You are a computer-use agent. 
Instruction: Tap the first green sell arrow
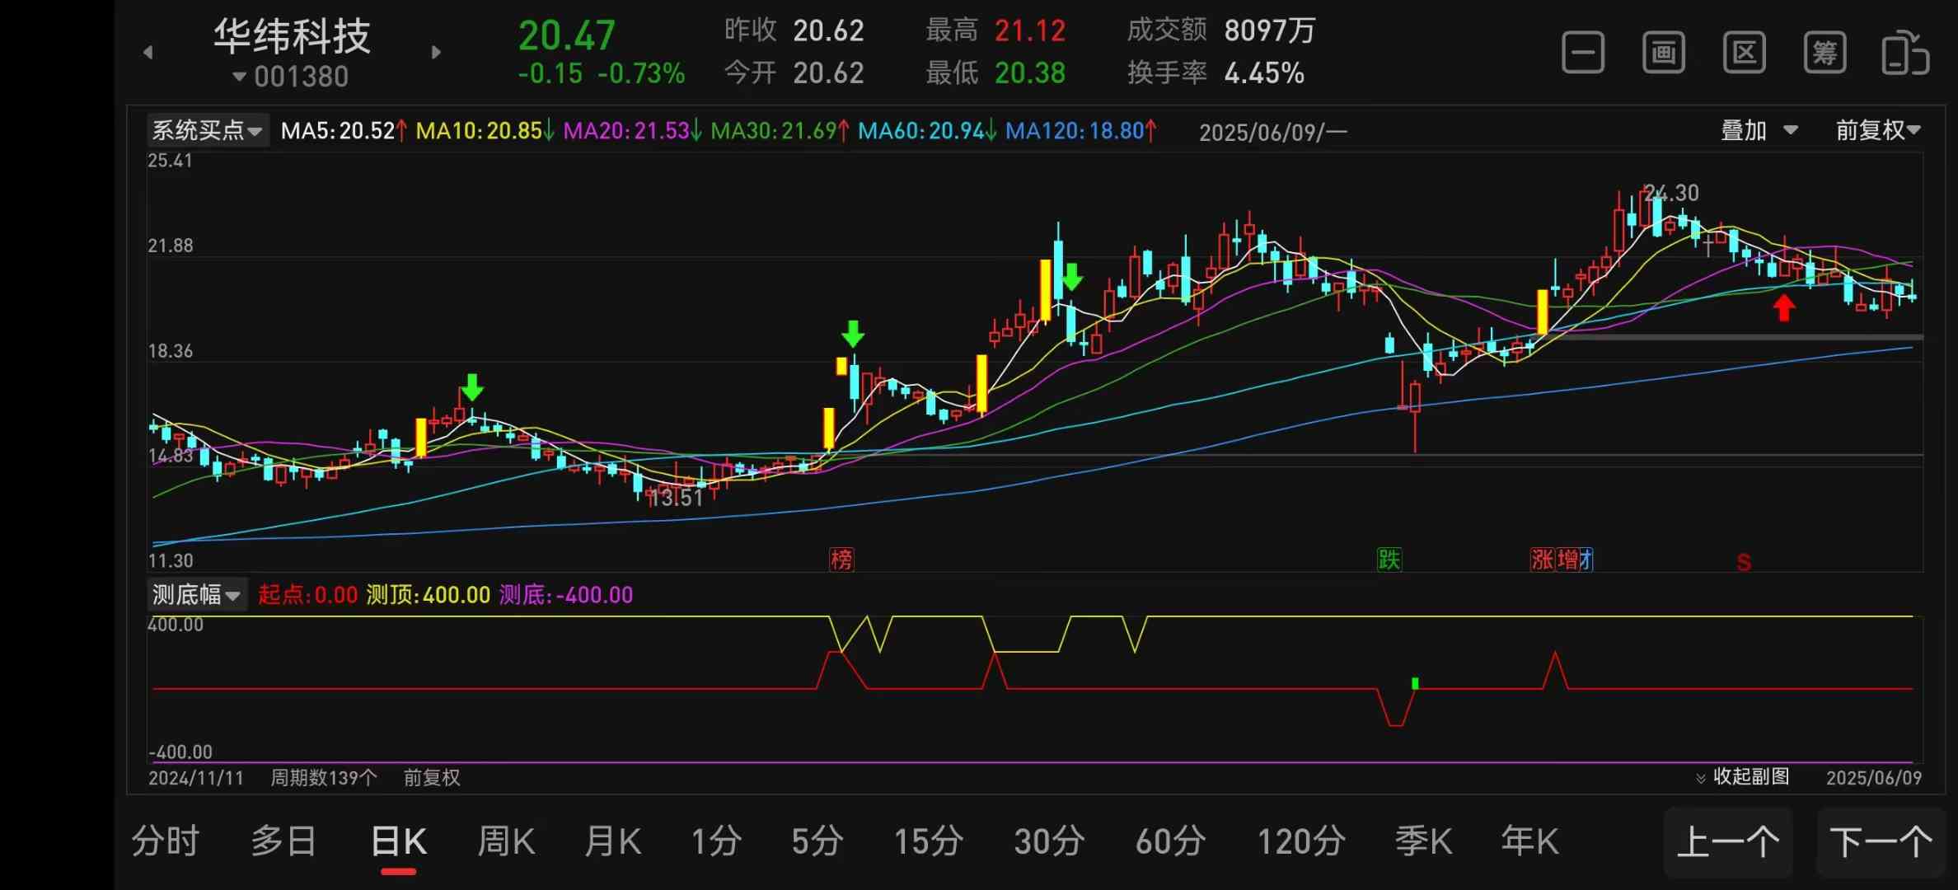click(x=472, y=386)
